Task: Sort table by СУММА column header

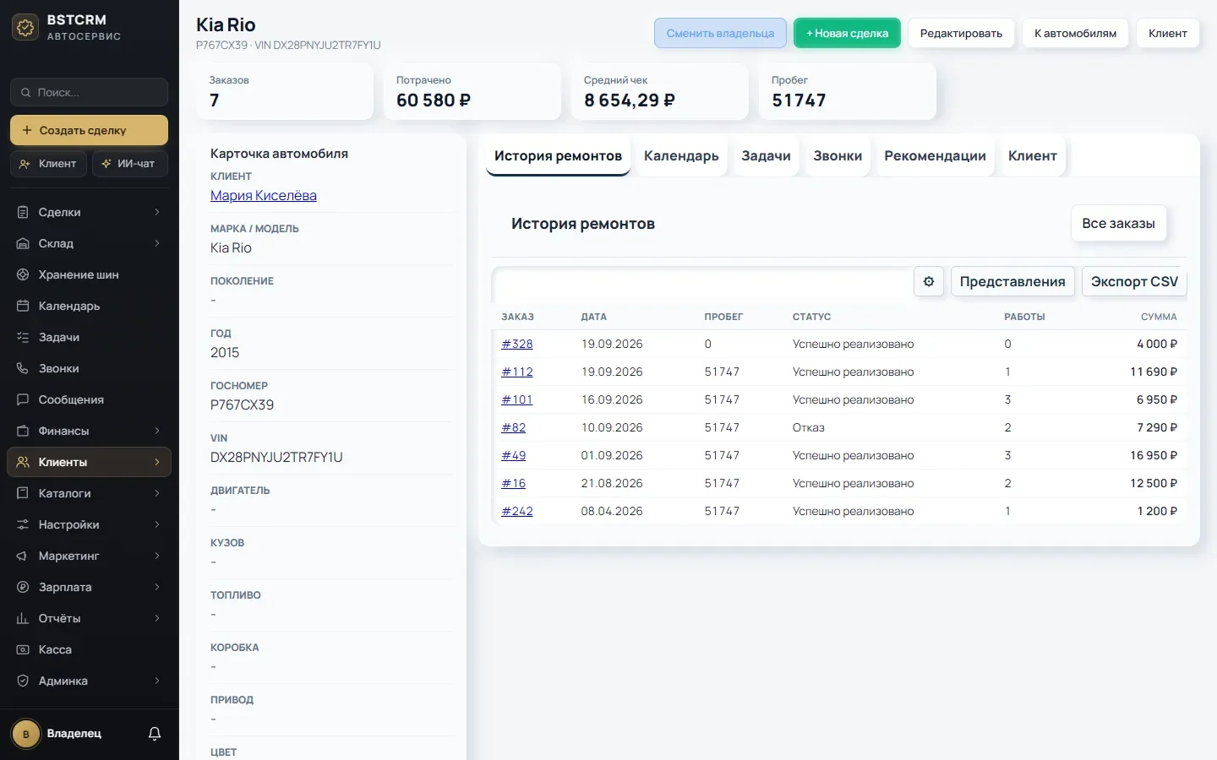Action: pyautogui.click(x=1158, y=317)
